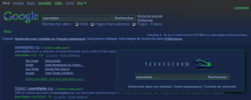This screenshot has width=251, height=100.
Task: Select Web in the top navigation
Action: click(6, 3)
